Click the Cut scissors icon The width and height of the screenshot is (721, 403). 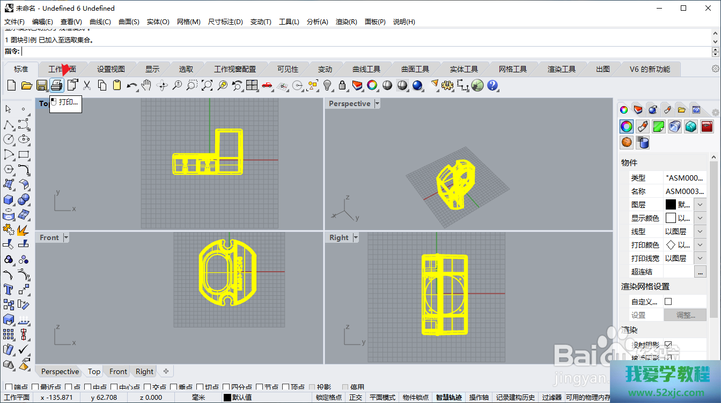coord(87,85)
